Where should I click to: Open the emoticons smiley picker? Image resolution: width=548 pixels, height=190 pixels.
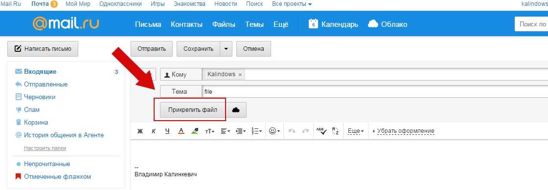tap(274, 131)
